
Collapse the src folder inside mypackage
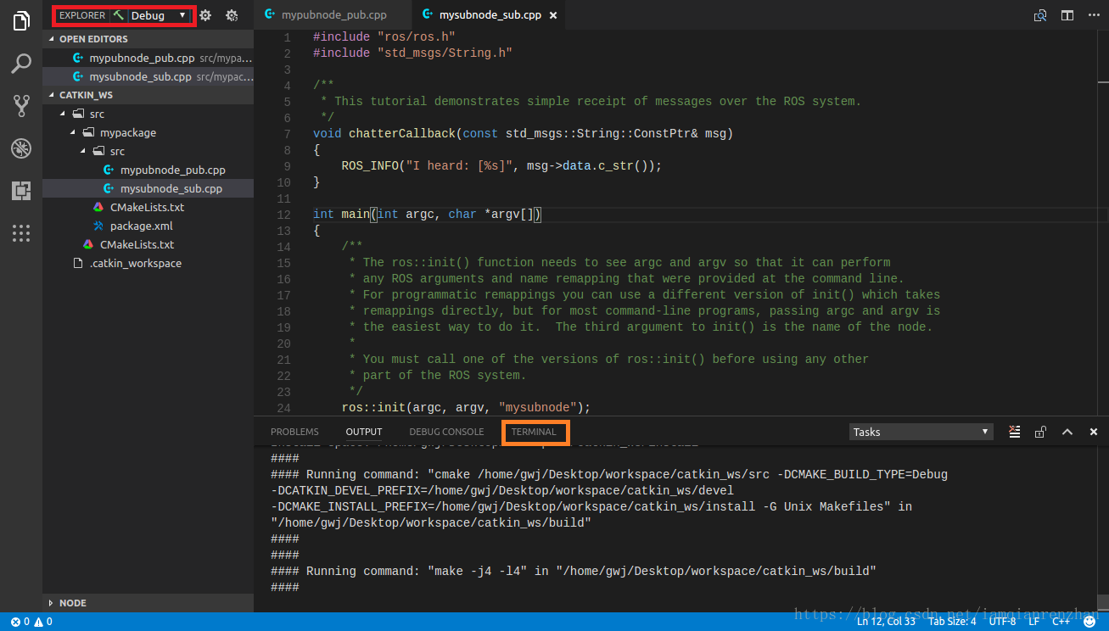148,151
